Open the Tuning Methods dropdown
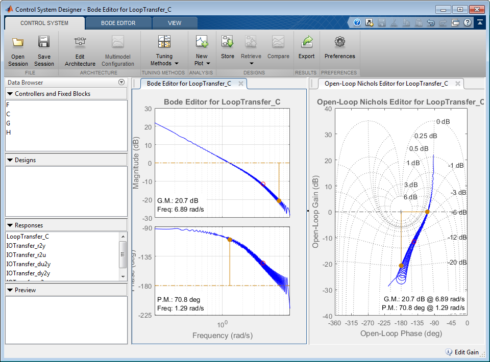 [x=164, y=60]
